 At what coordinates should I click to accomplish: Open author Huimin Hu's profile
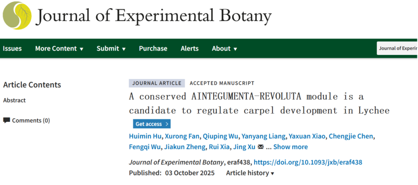pyautogui.click(x=146, y=136)
